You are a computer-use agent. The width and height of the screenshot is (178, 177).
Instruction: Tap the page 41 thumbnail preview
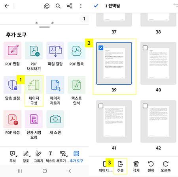[114, 121]
